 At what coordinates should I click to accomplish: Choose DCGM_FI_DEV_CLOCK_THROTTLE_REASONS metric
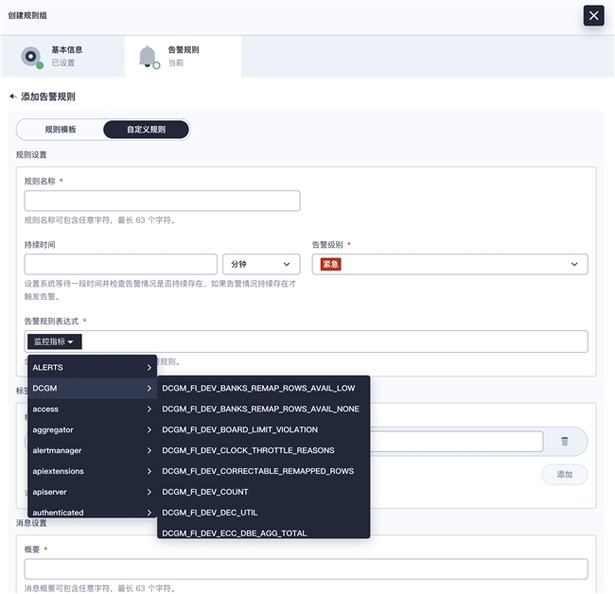tap(248, 450)
